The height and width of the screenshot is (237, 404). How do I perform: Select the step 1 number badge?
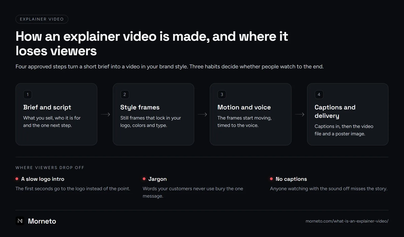coord(28,94)
